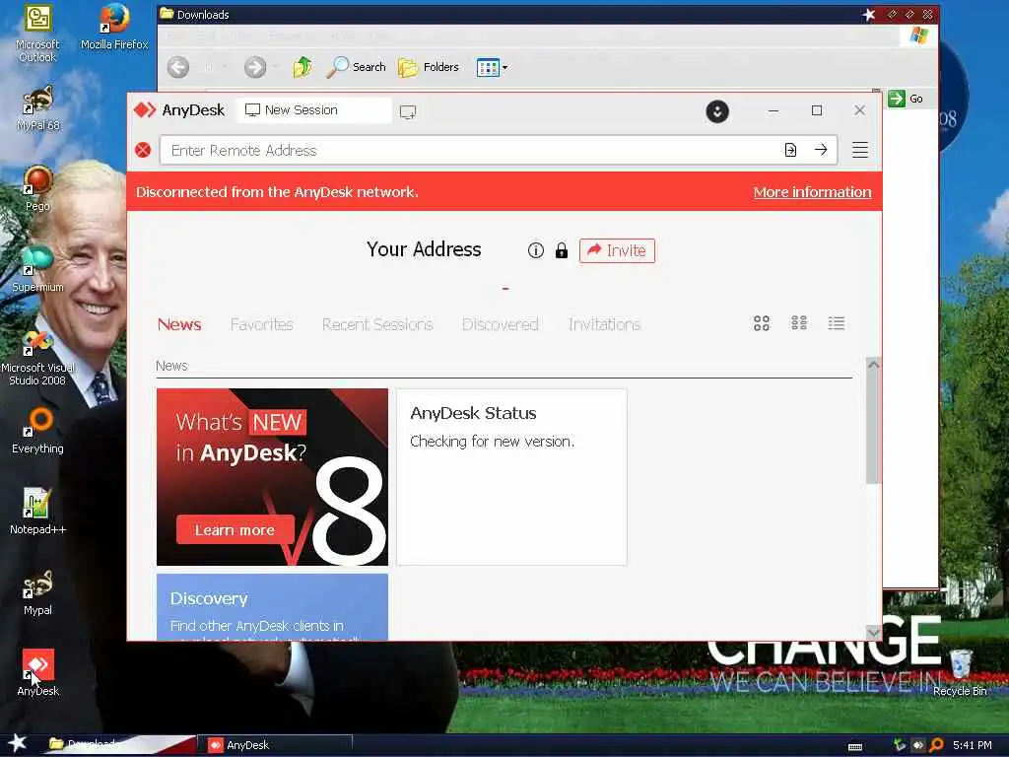Switch to the Invitations tab

click(x=604, y=324)
